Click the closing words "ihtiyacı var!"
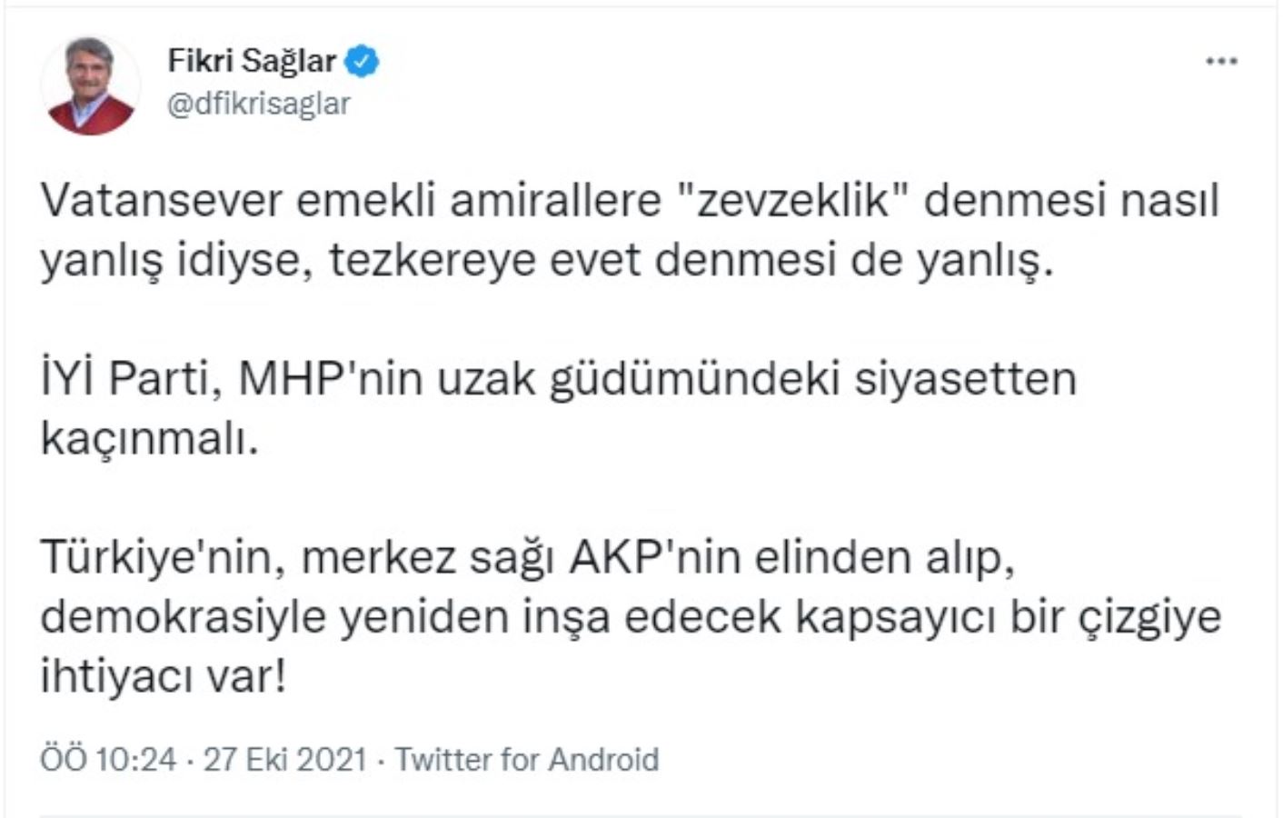This screenshot has height=818, width=1283. click(164, 677)
